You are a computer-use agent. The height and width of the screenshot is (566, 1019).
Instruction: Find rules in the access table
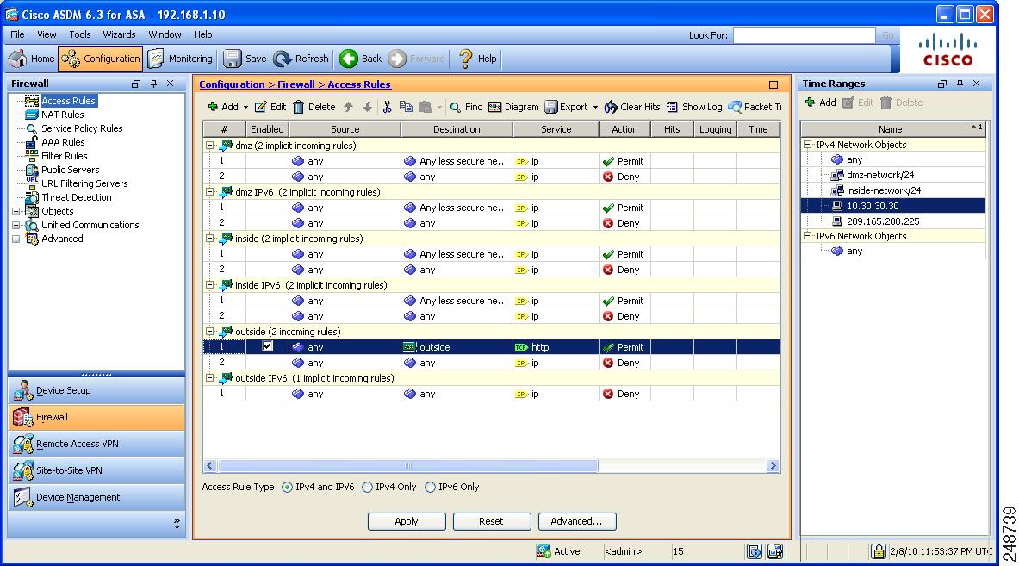pyautogui.click(x=467, y=107)
